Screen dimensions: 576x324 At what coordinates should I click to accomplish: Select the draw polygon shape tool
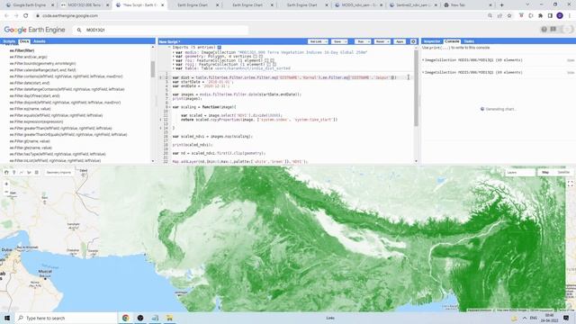pos(29,172)
